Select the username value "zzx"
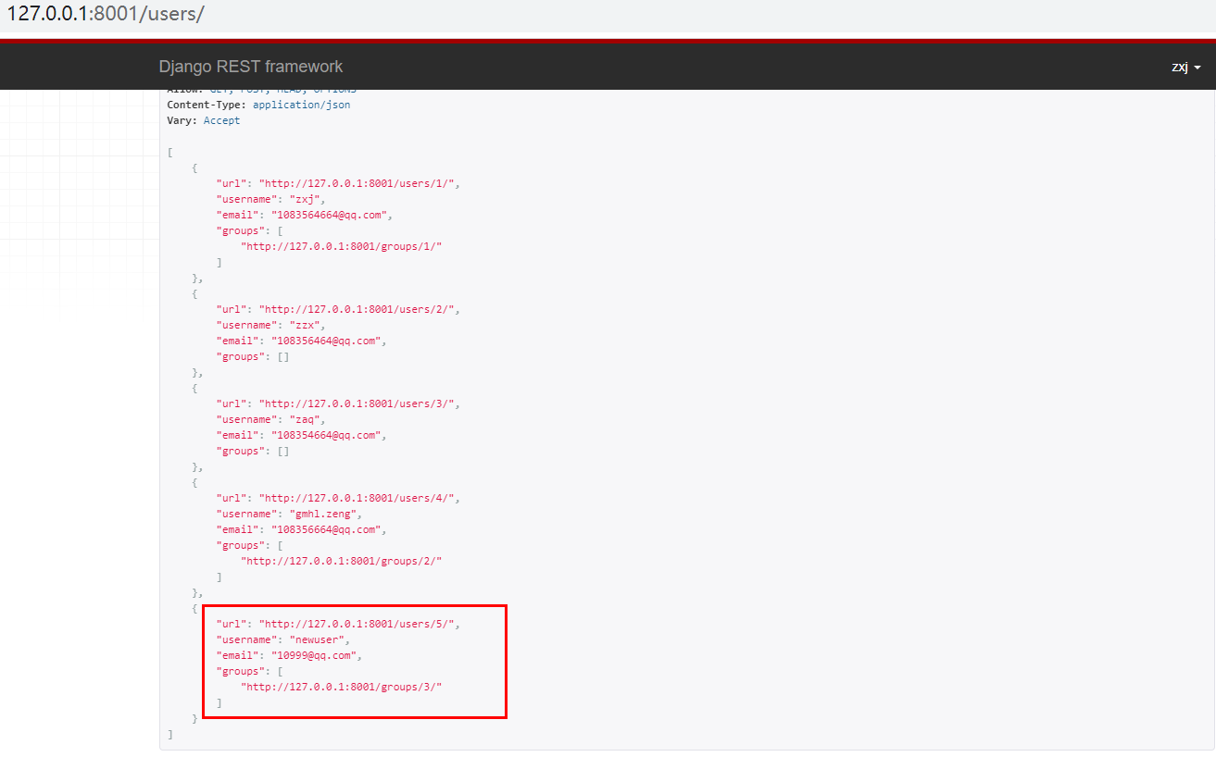Image resolution: width=1216 pixels, height=757 pixels. click(x=304, y=325)
